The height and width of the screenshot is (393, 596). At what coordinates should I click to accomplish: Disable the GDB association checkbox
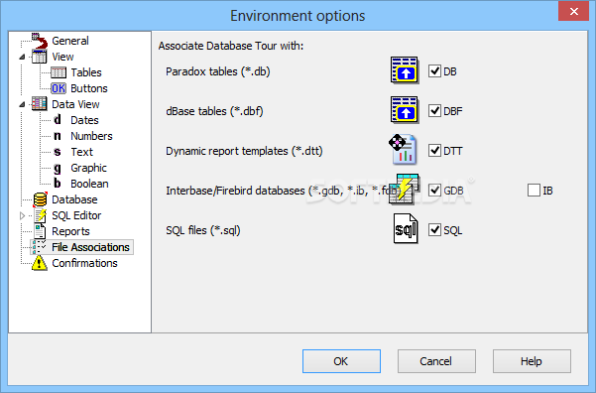click(434, 191)
